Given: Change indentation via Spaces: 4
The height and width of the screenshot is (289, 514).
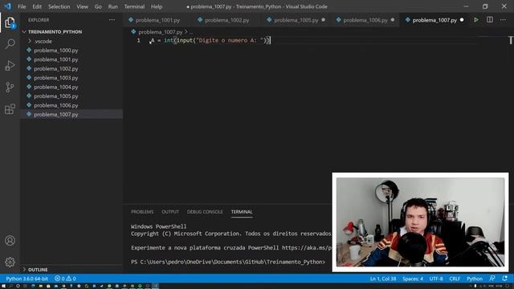Looking at the screenshot, I should coord(412,279).
